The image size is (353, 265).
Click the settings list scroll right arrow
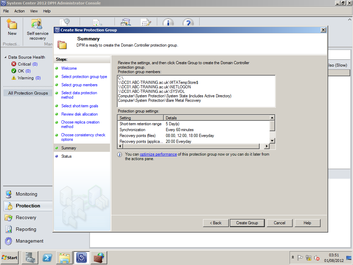tap(266, 146)
